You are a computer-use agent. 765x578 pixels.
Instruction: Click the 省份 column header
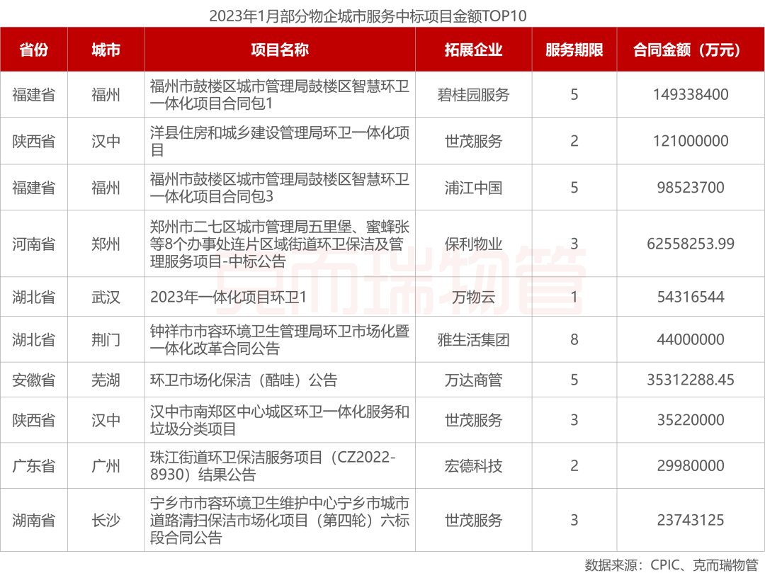pyautogui.click(x=34, y=50)
